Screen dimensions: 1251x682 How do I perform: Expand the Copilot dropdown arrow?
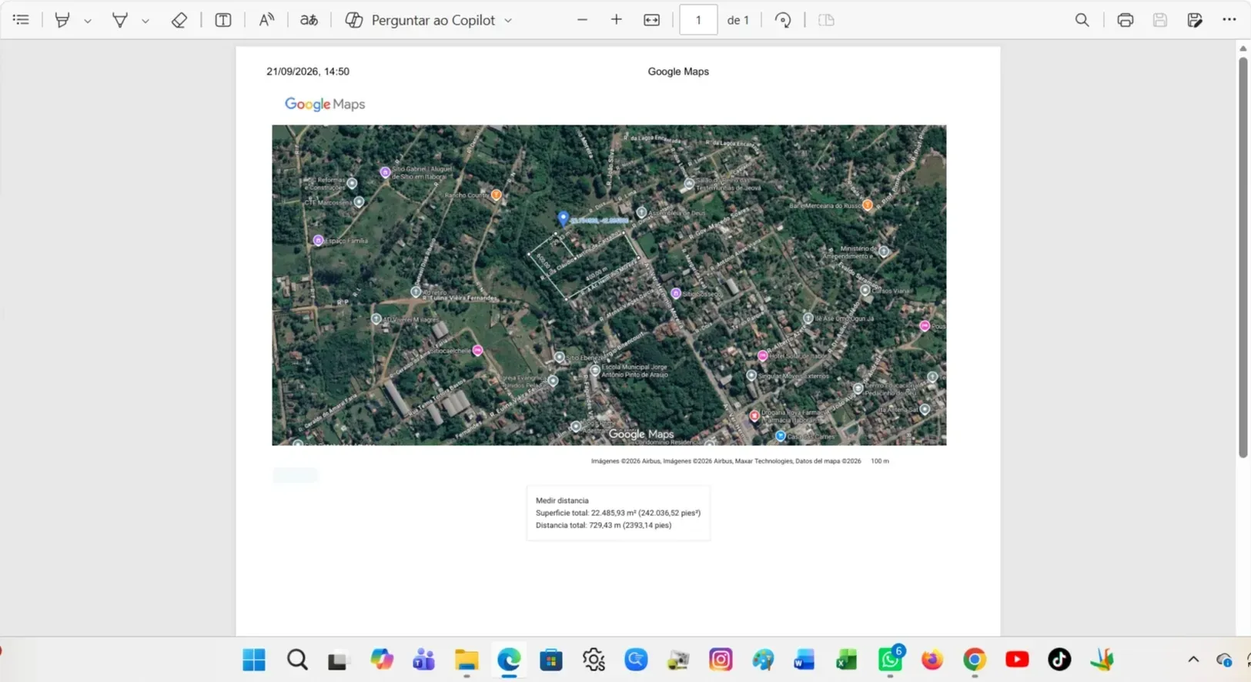pyautogui.click(x=508, y=21)
